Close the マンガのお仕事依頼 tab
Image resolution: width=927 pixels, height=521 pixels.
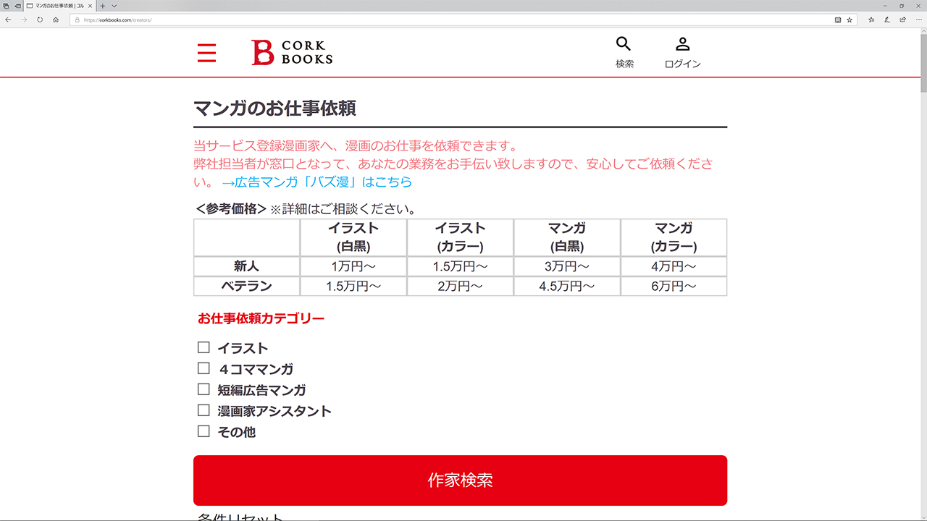(x=90, y=6)
